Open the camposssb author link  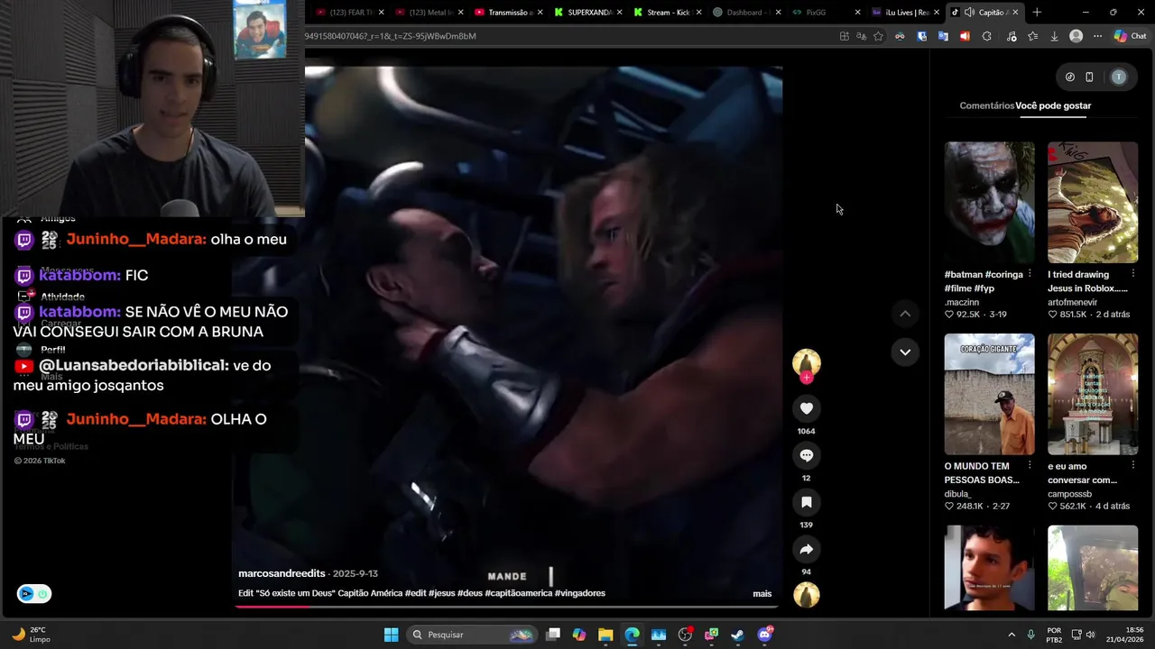(1070, 494)
